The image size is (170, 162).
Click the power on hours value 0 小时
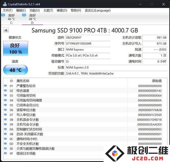[x=155, y=61]
